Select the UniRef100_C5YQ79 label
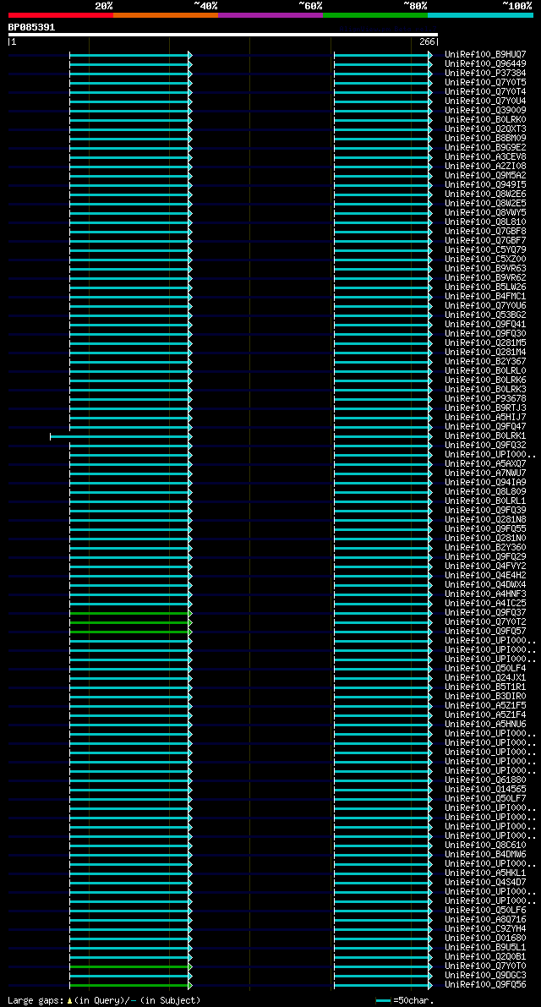 click(x=485, y=249)
